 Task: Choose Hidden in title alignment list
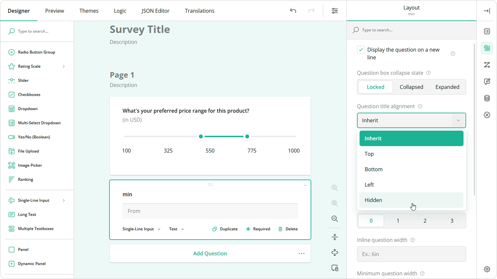click(373, 200)
